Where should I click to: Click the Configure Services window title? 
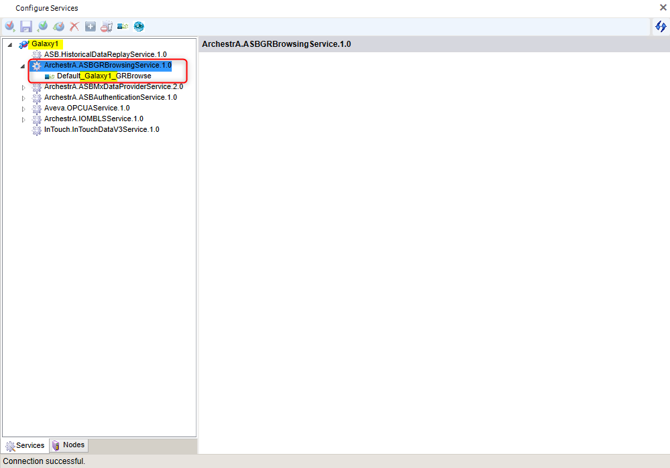point(47,8)
